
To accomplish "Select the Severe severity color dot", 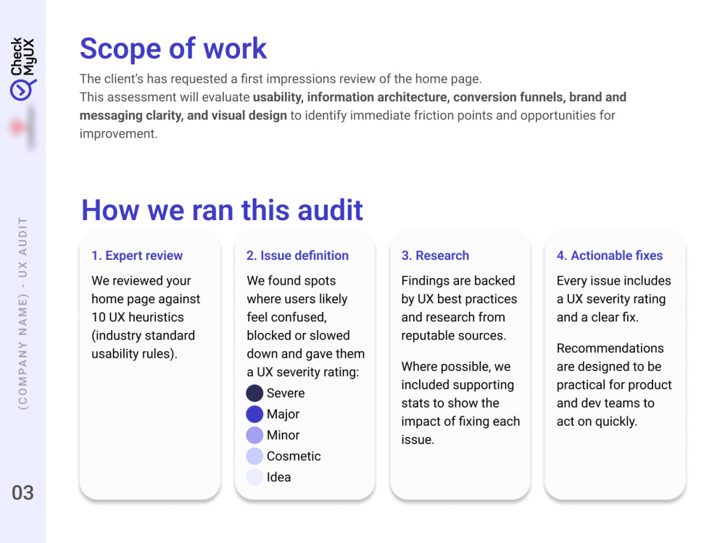I will coord(254,393).
